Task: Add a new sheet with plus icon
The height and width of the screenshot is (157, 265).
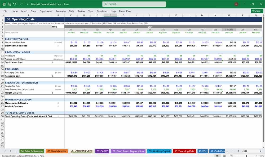Action: pyautogui.click(x=233, y=151)
